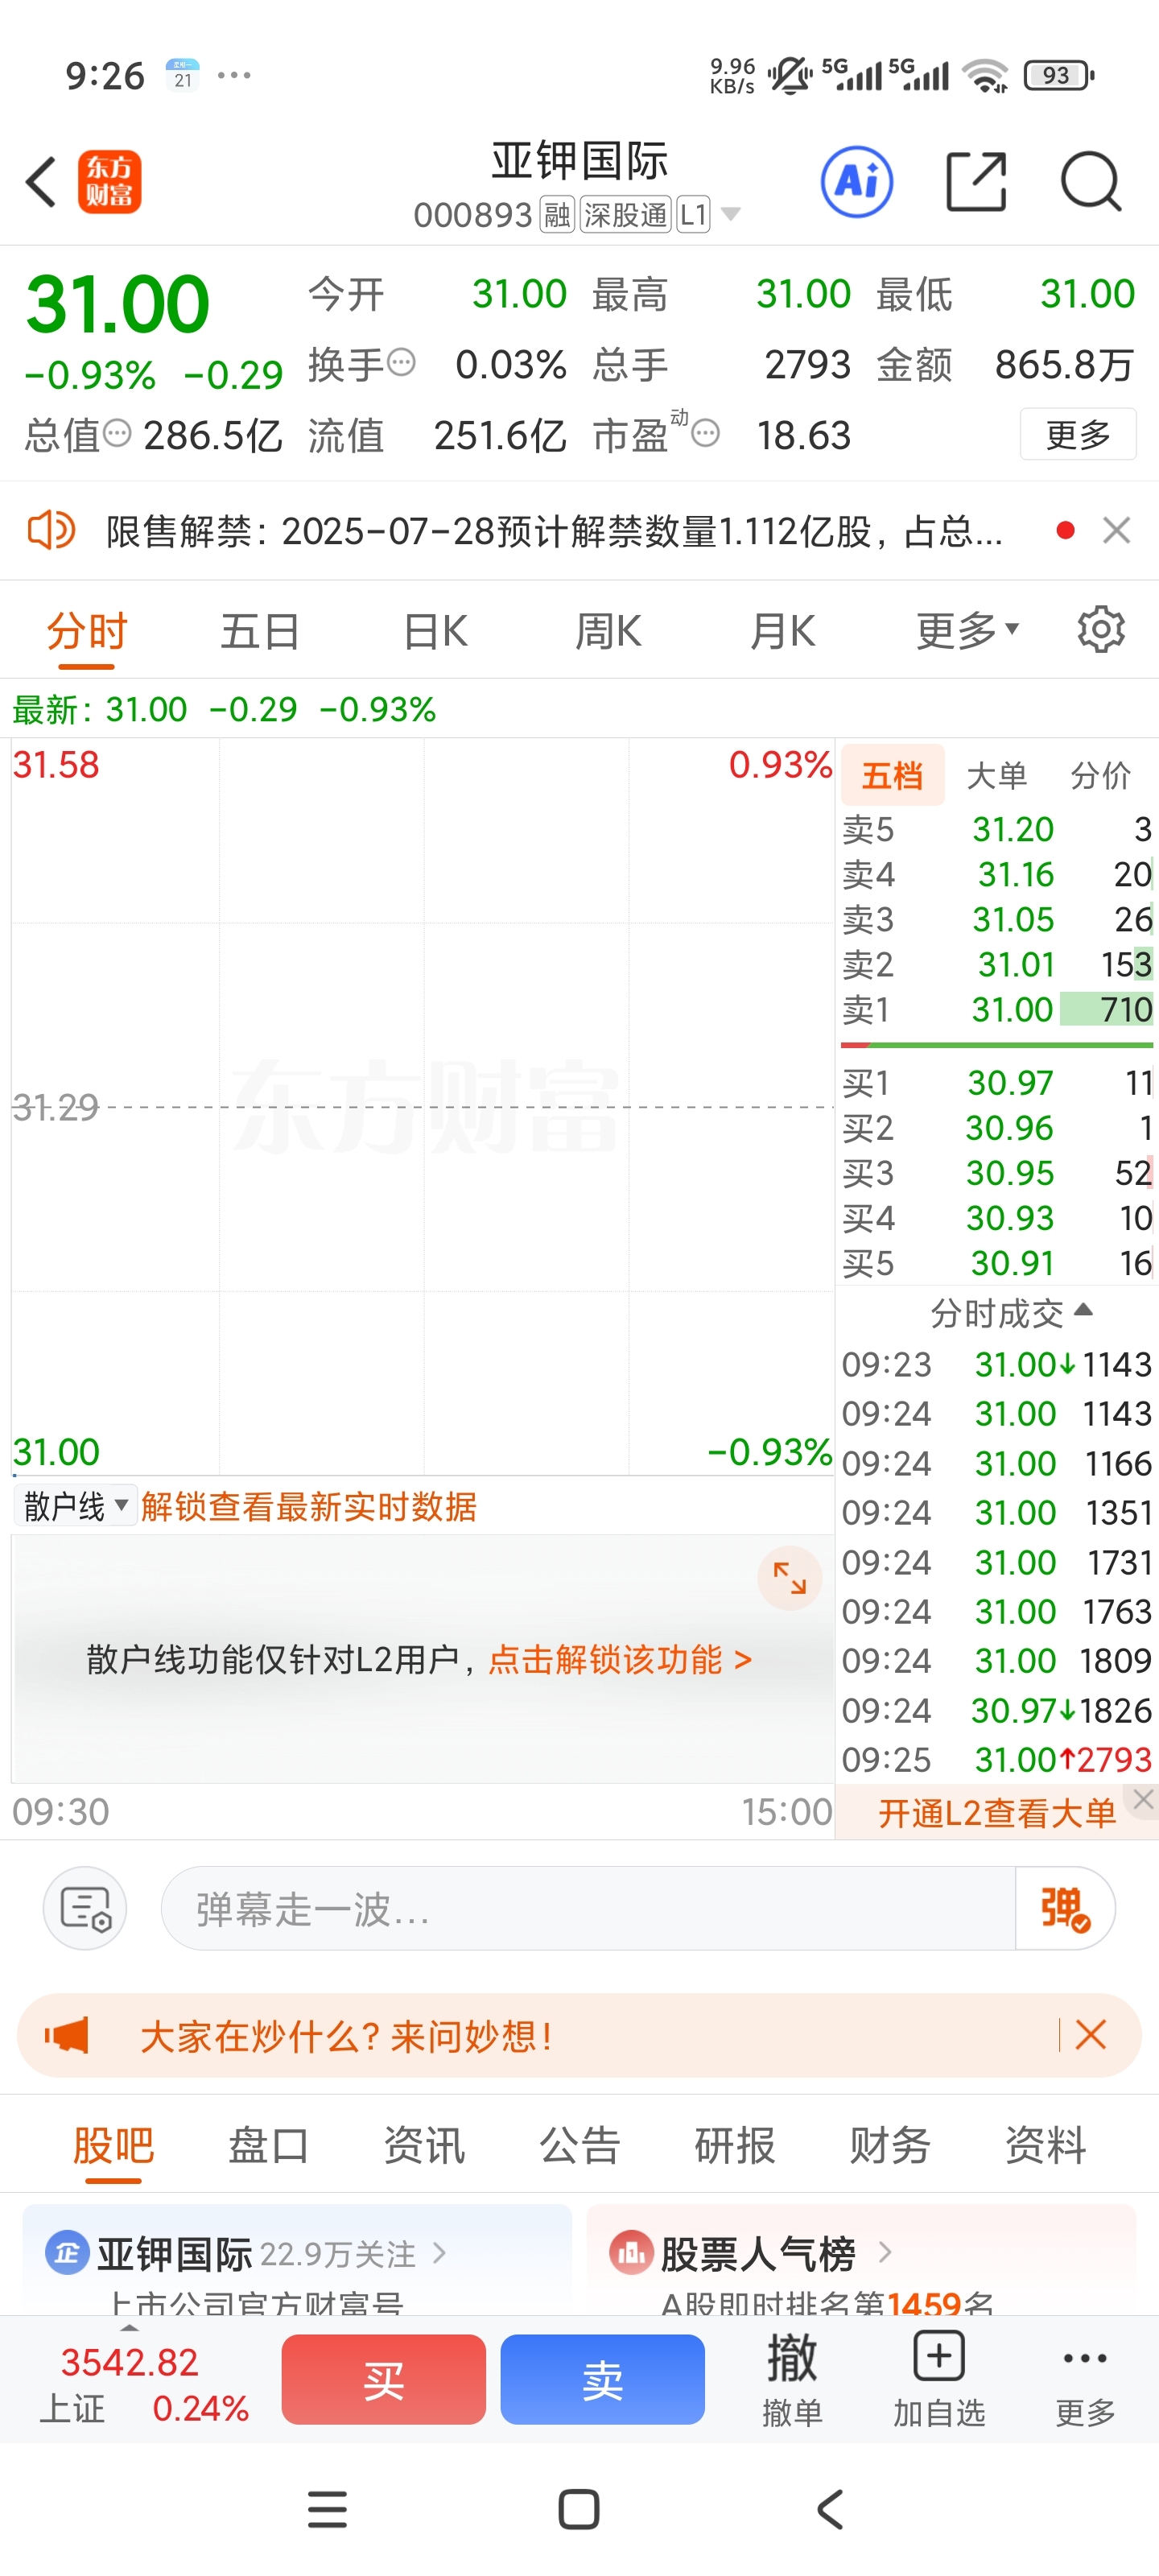Viewport: 1159px width, 2576px height.
Task: Collapse the 分时成交 section arrow
Action: coord(1083,1310)
